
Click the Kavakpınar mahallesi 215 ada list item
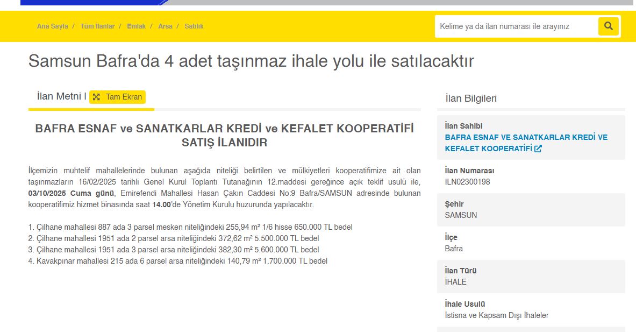point(177,261)
